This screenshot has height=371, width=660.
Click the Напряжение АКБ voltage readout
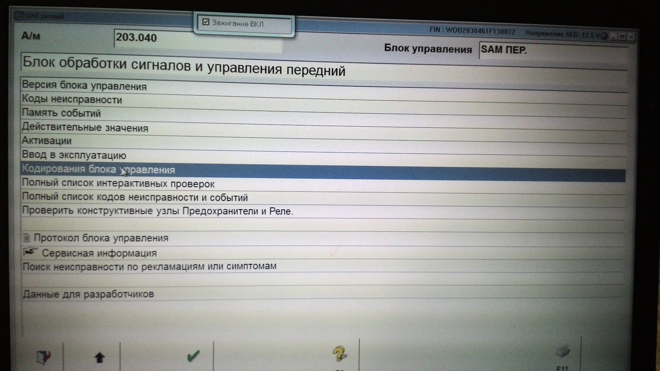point(563,34)
